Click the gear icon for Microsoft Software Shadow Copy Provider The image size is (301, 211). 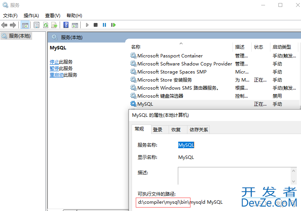pyautogui.click(x=133, y=64)
